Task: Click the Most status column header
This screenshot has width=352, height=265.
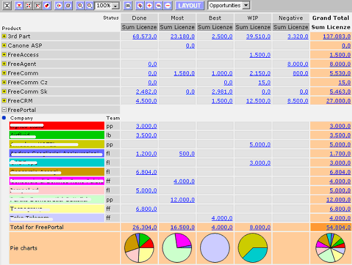Action: point(177,18)
